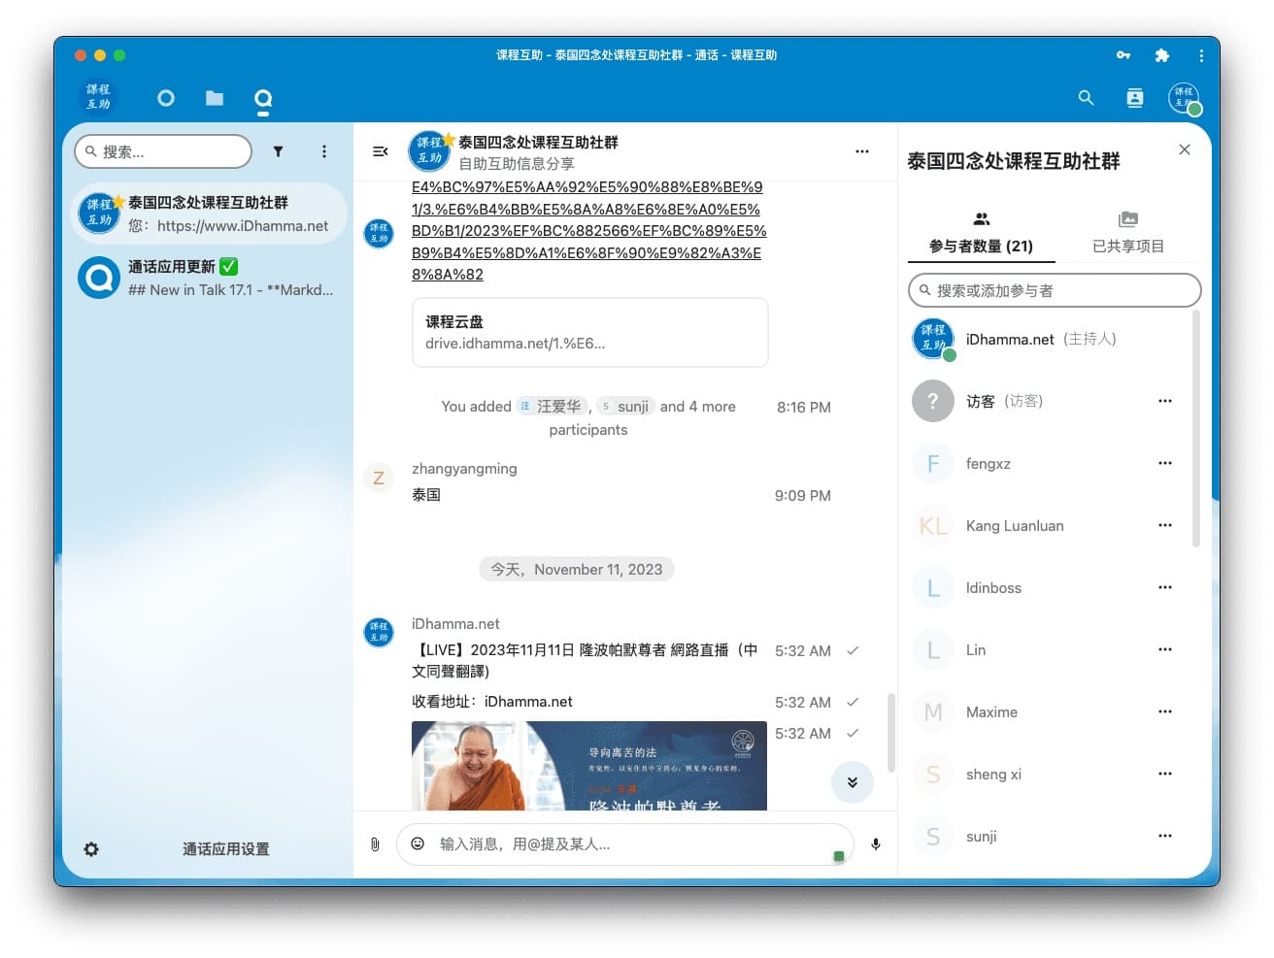Click the sheng xi participant avatar
The height and width of the screenshot is (958, 1274).
933,774
